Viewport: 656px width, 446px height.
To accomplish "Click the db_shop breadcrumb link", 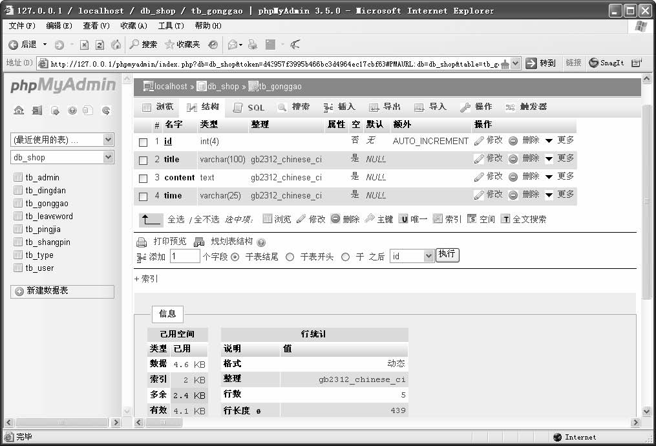I will (x=223, y=87).
